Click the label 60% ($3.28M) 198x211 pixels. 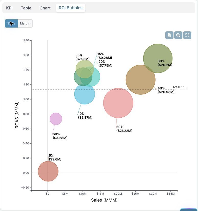[60, 136]
